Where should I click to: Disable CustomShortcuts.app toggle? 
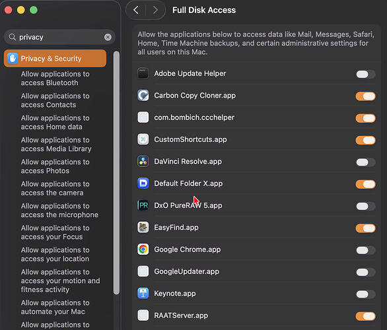[365, 140]
